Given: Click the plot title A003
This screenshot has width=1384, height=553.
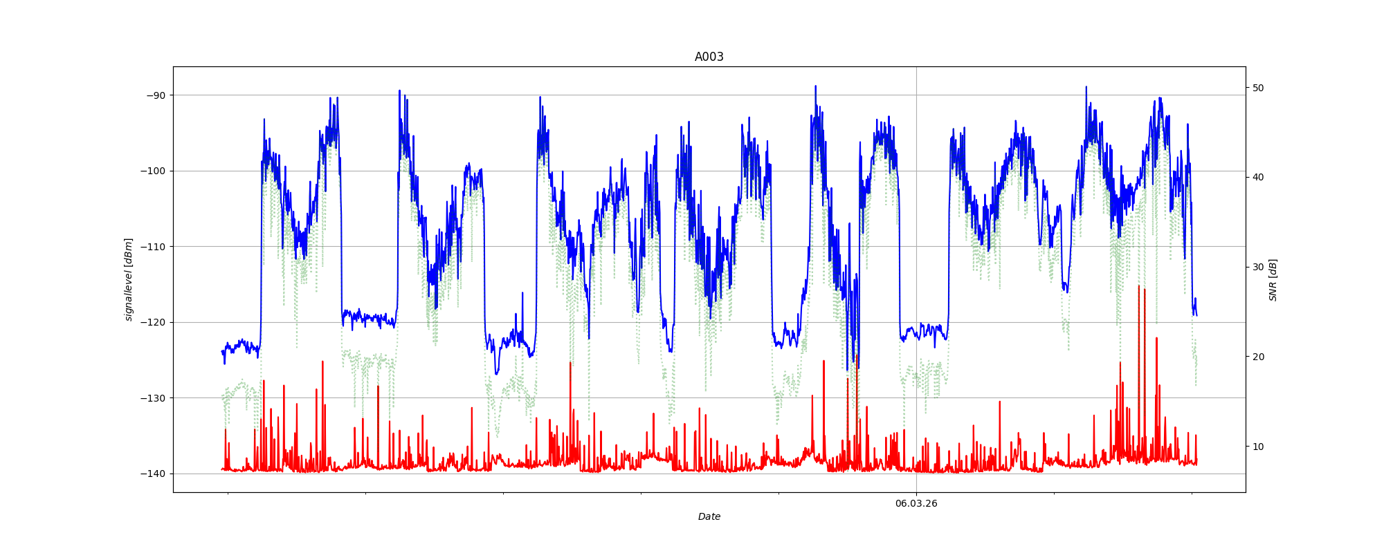Looking at the screenshot, I should pyautogui.click(x=709, y=57).
